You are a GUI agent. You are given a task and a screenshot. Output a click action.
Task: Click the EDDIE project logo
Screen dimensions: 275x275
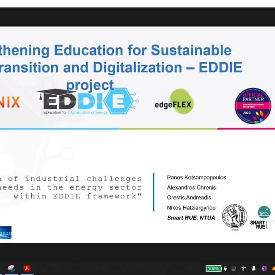click(x=88, y=102)
